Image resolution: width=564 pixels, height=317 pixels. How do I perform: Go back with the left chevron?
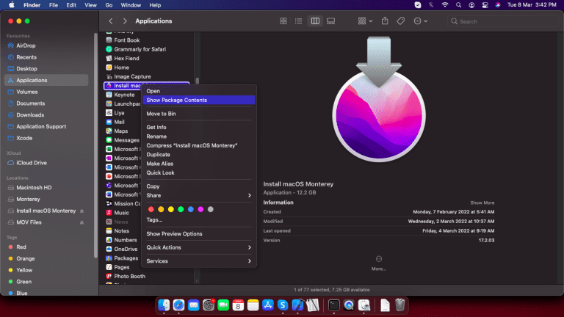click(111, 21)
